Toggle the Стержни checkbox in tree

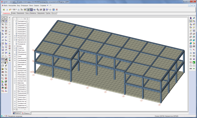click(x=16, y=48)
